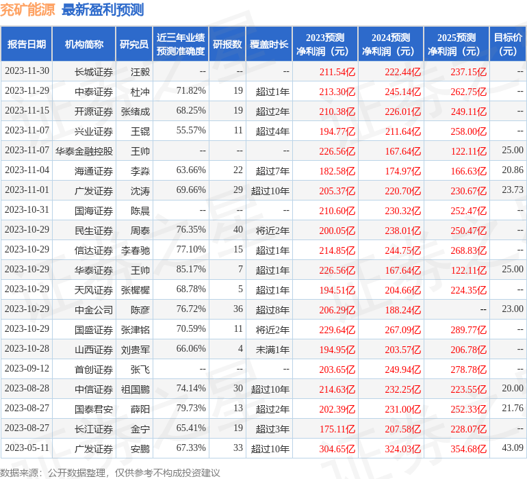Click the date 2023-11-15
527x479 pixels.
tap(27, 111)
